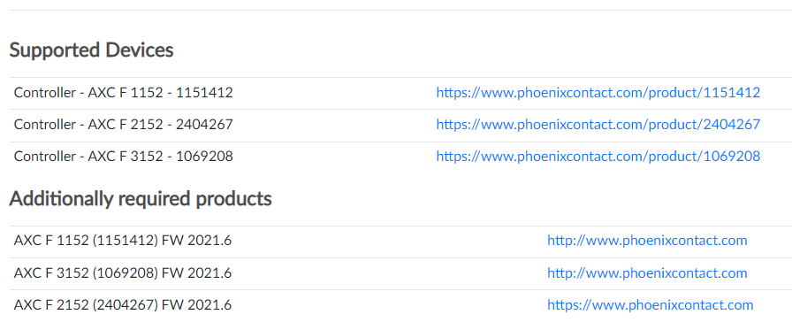Select the Controller - AXC F 3152 row text
Screen dimensions: 792x330
pyautogui.click(x=123, y=157)
